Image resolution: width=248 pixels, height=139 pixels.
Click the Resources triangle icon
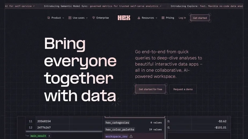click(x=139, y=18)
